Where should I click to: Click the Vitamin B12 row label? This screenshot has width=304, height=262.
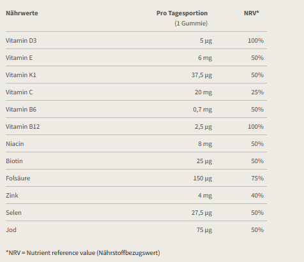pos(23,126)
